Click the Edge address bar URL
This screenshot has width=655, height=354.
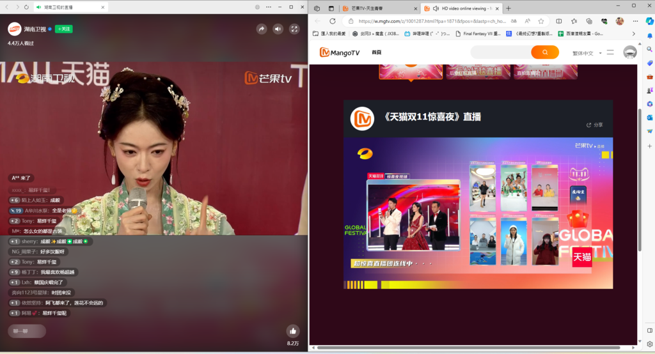pos(432,21)
